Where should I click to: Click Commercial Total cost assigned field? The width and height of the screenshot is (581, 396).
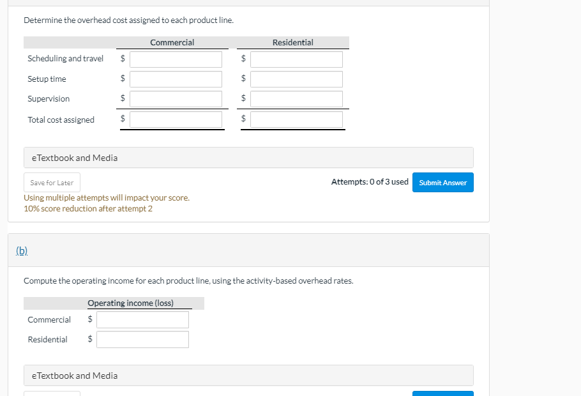(x=176, y=119)
